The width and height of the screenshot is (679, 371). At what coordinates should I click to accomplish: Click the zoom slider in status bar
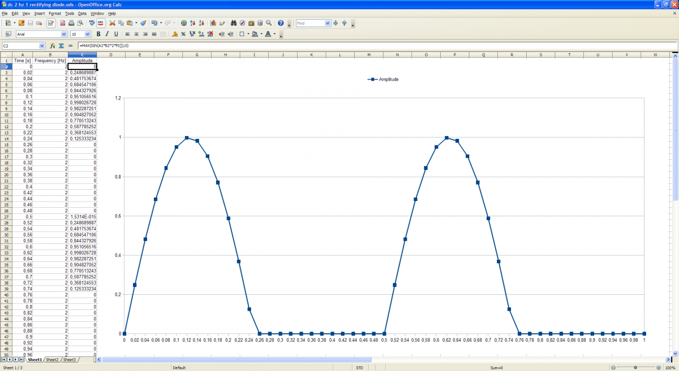coord(635,368)
